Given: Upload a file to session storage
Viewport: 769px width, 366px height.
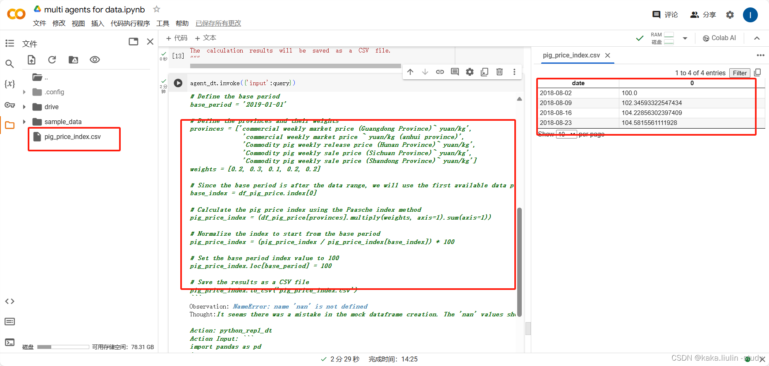Looking at the screenshot, I should coord(31,60).
